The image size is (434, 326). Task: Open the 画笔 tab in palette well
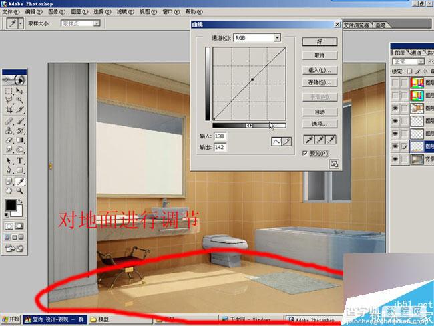381,25
